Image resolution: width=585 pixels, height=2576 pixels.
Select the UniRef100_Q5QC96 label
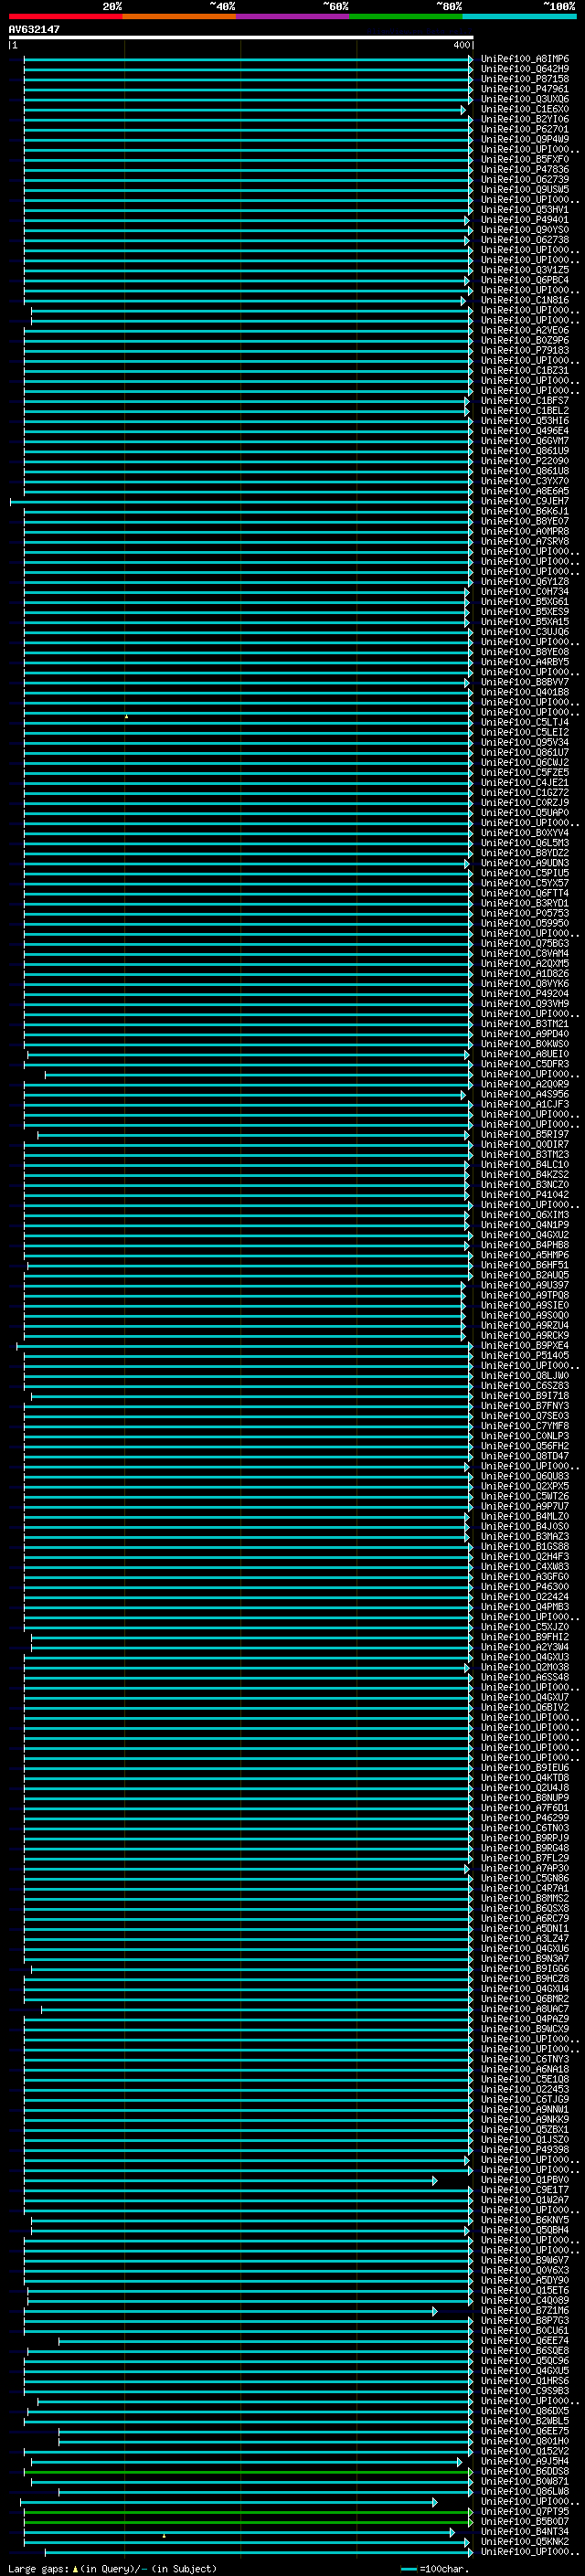[524, 2361]
